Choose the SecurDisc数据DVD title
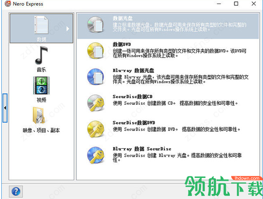263x199 pixels. [134, 123]
